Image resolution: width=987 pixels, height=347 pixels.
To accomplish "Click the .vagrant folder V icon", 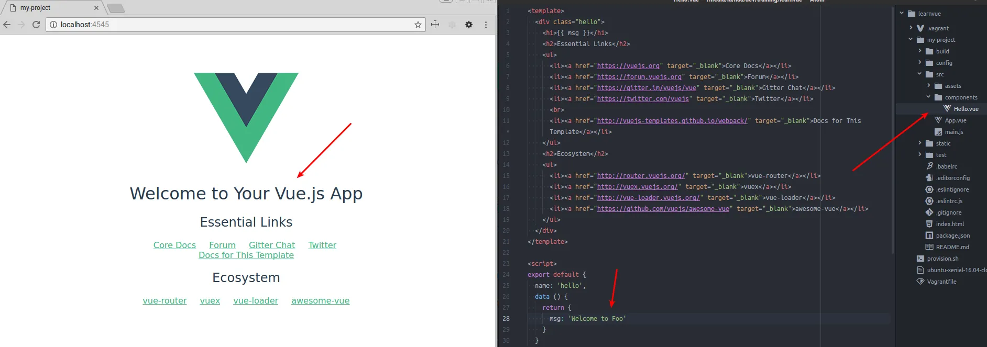I will coord(920,28).
